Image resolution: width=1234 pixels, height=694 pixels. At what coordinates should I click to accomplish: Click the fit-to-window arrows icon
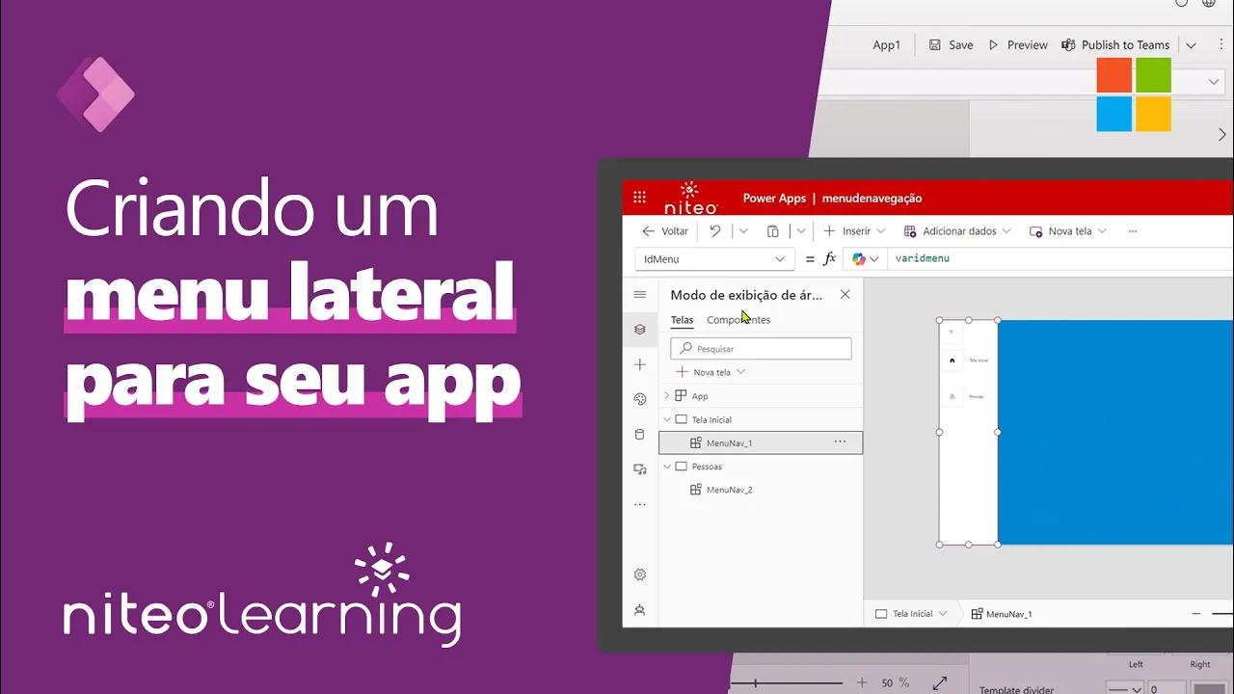(940, 682)
